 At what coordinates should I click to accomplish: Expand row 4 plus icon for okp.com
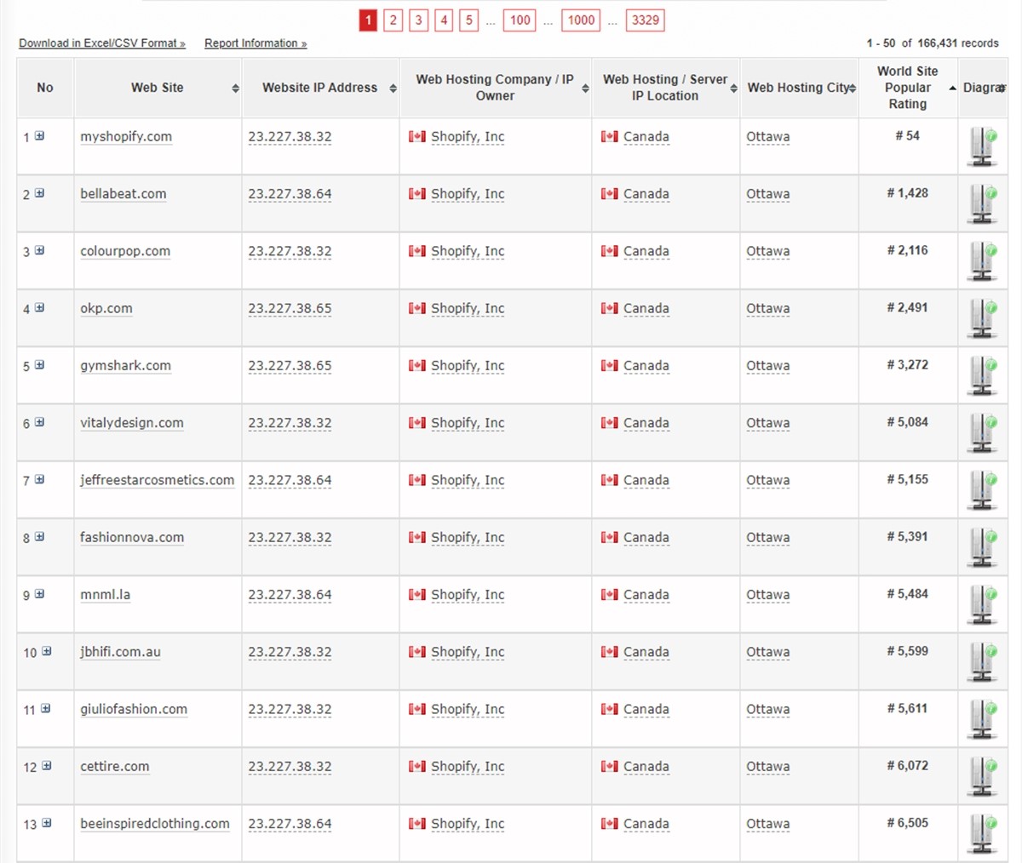tap(39, 307)
